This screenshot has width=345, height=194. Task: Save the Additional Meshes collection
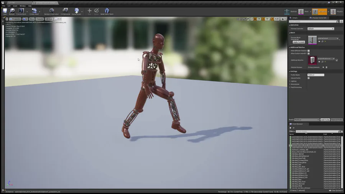(337, 60)
